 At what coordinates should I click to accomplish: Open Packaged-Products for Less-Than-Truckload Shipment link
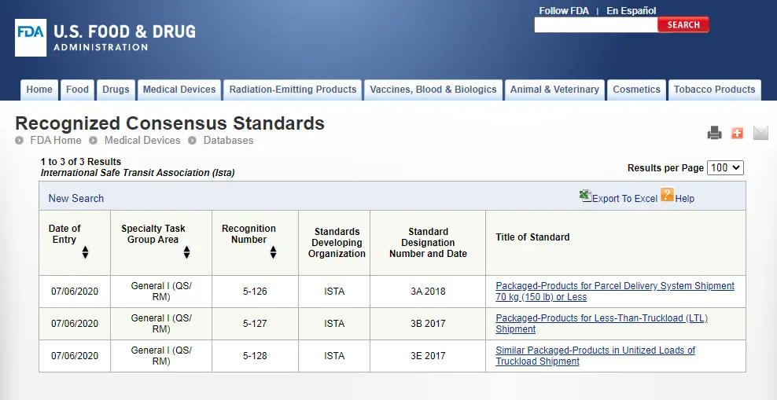[x=602, y=324]
